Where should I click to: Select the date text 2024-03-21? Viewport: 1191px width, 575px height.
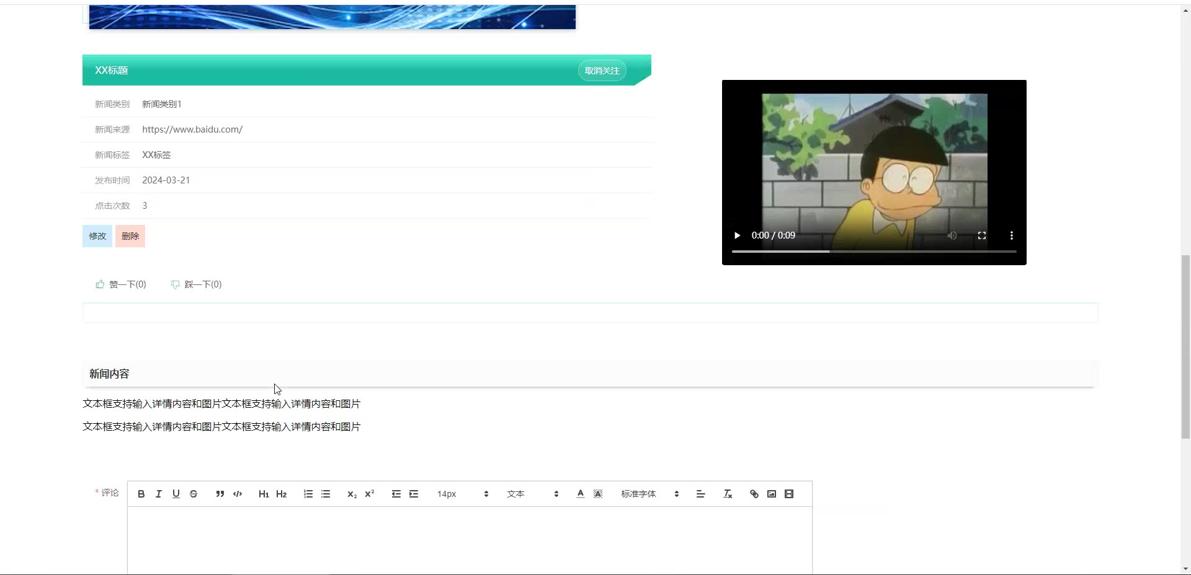166,180
